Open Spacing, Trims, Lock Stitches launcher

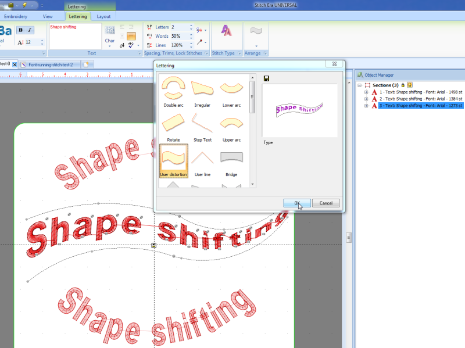(x=206, y=53)
